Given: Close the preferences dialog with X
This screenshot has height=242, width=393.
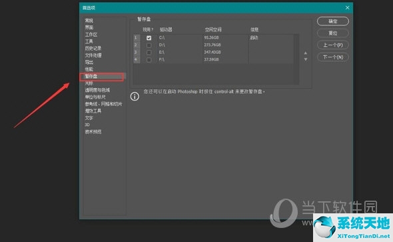Looking at the screenshot, I should pyautogui.click(x=348, y=8).
